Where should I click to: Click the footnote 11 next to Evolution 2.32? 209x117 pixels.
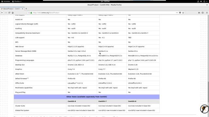tap(80, 73)
